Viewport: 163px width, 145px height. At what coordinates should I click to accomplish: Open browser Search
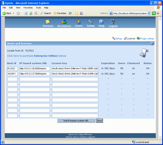click(x=46, y=13)
